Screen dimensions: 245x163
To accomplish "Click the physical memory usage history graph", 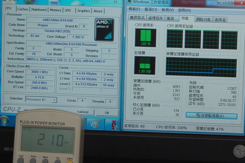I will 201,67.
